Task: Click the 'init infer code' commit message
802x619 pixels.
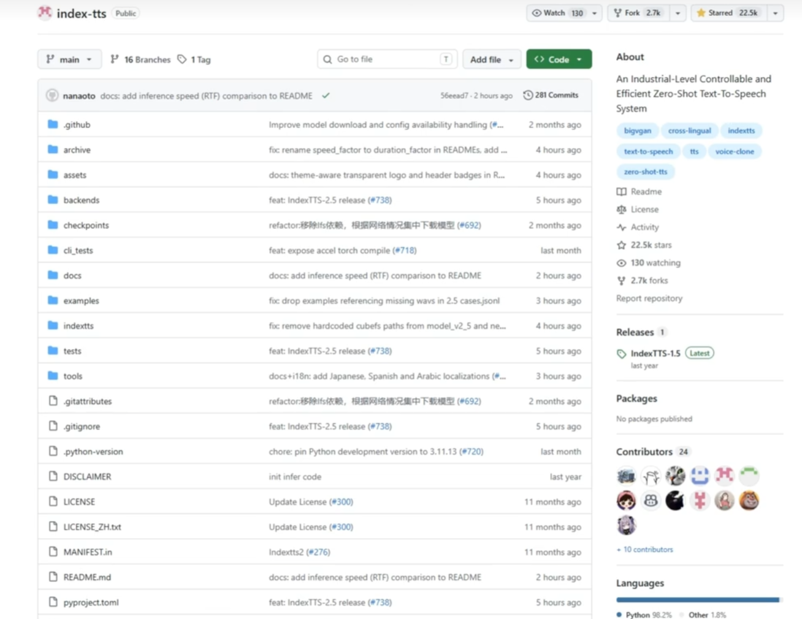Action: pos(295,476)
